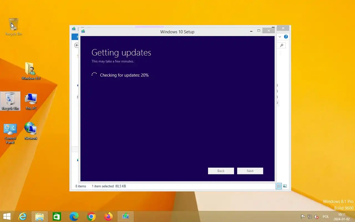
Task: Switch Explorer to details view
Action: coord(279,186)
